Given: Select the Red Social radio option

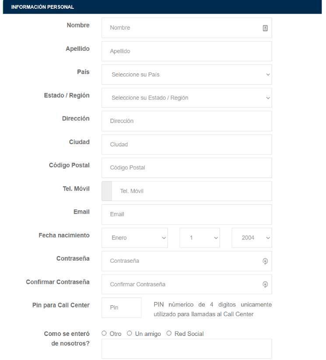Looking at the screenshot, I should (169, 333).
